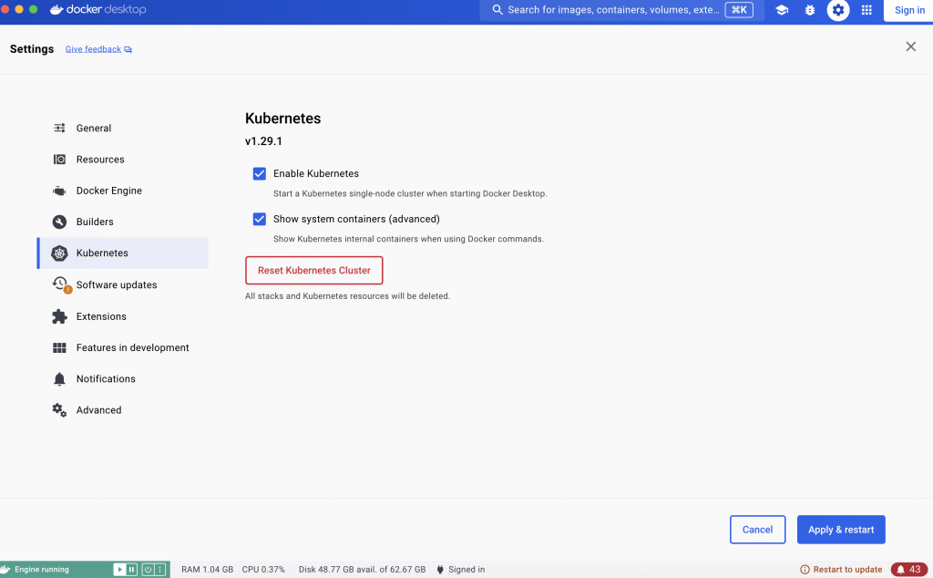Image resolution: width=933 pixels, height=578 pixels.
Task: Open Features in development section
Action: point(132,347)
